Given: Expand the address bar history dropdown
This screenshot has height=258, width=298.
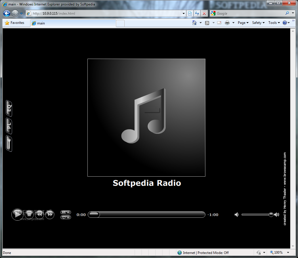Looking at the screenshot, I should click(184, 14).
